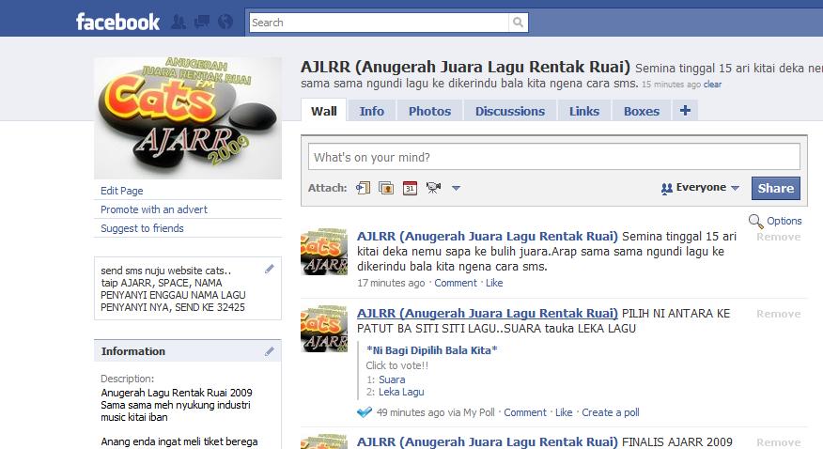Screen dimensions: 823x449
Task: Edit the SMS instruction box with the pencil icon
Action: 270,269
